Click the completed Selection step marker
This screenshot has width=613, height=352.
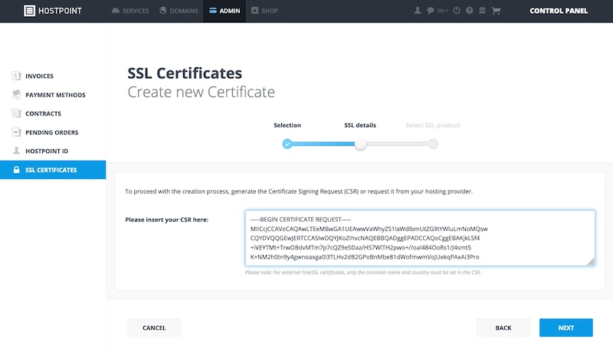287,144
